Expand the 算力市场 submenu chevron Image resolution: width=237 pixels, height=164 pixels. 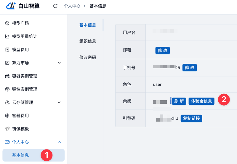pyautogui.click(x=59, y=63)
